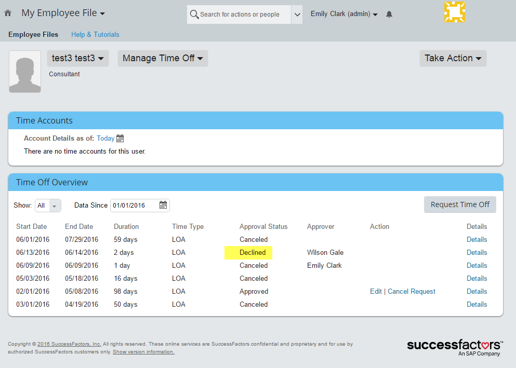Viewport: 516px width, 368px height.
Task: Open Details for the 02/01/2016 request
Action: [477, 292]
